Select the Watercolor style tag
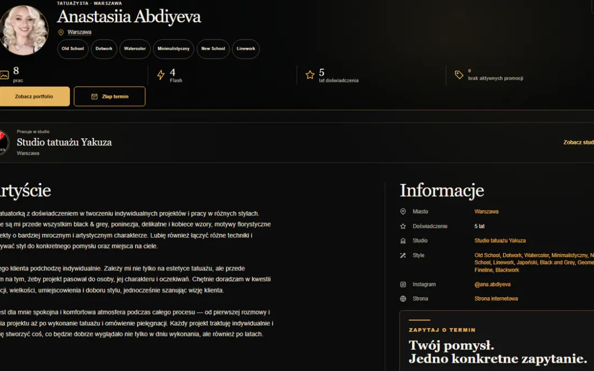 click(135, 49)
